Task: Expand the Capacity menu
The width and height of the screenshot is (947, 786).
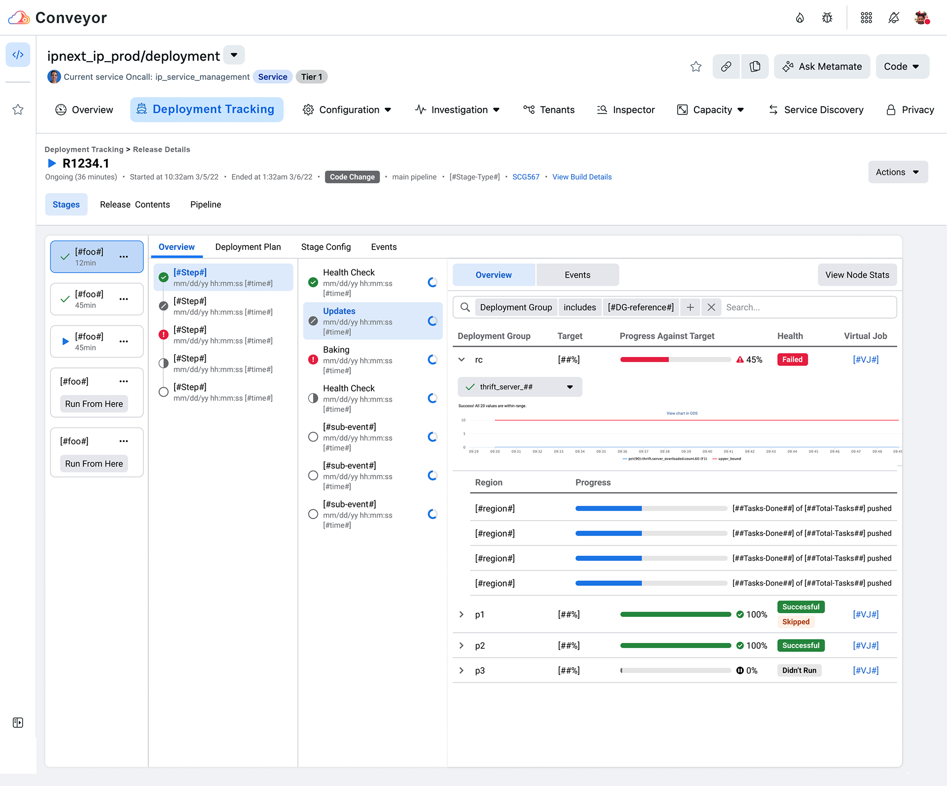Action: 711,109
